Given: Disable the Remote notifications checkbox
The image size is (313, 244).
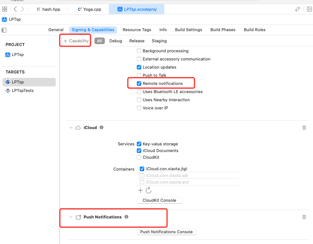Looking at the screenshot, I should [x=139, y=83].
